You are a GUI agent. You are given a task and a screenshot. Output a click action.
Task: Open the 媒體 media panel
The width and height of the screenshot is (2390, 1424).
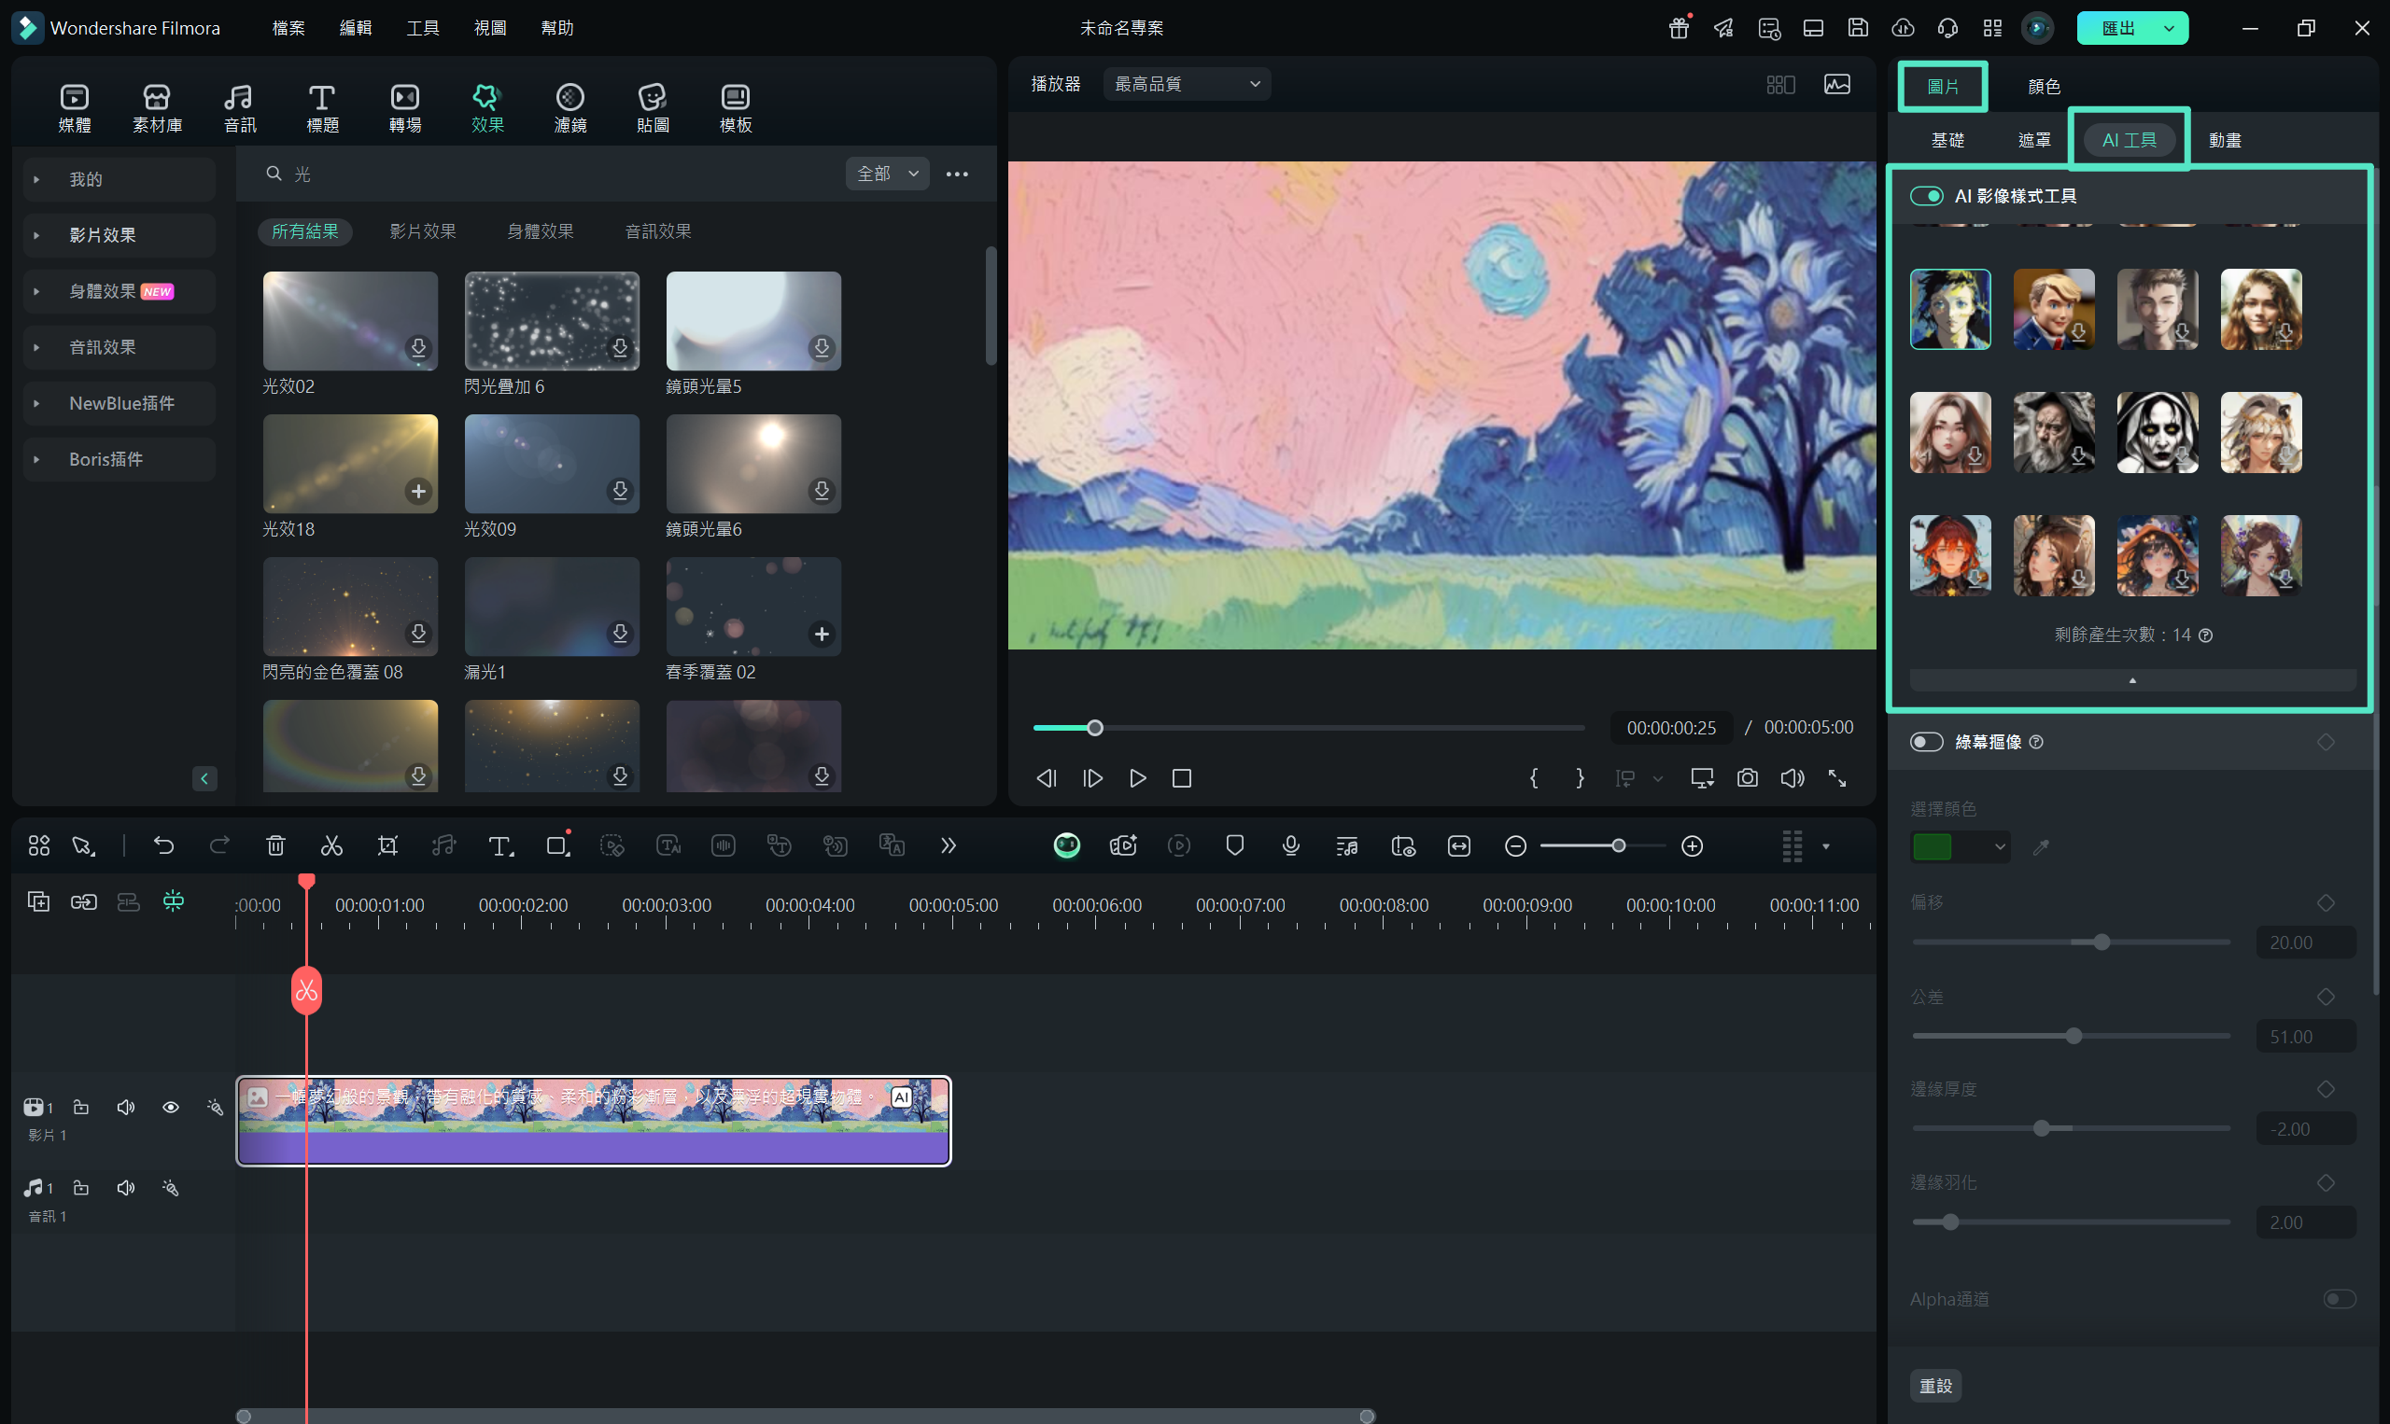(x=74, y=108)
